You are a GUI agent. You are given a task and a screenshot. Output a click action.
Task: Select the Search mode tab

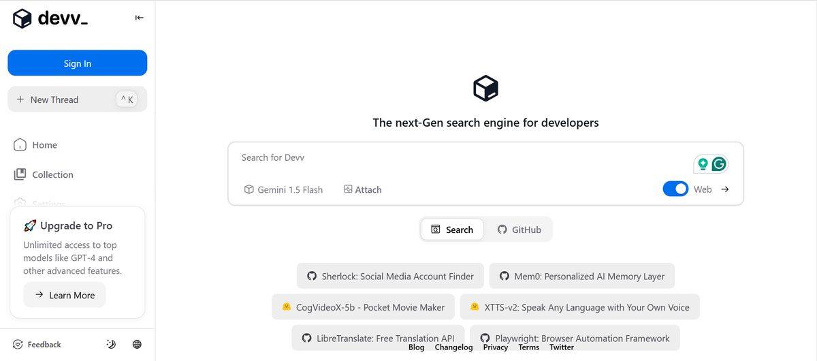(452, 230)
